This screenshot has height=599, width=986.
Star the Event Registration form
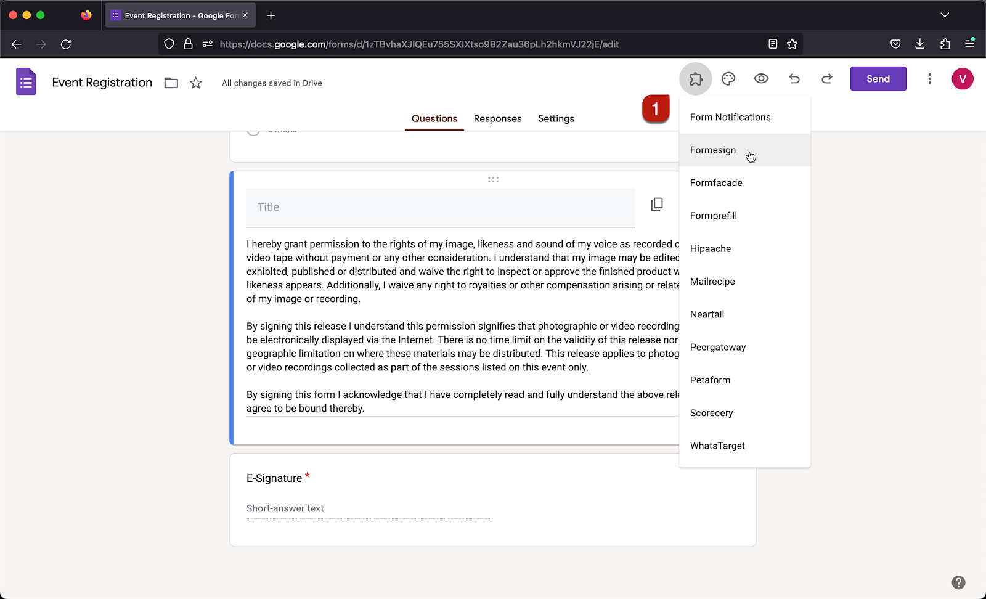pos(195,82)
